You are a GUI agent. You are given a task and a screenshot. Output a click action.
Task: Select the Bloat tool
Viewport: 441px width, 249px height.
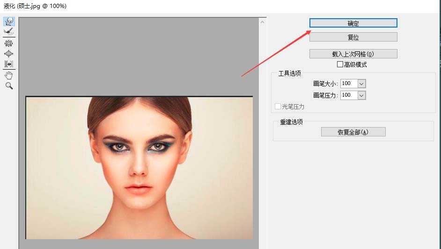(x=9, y=54)
